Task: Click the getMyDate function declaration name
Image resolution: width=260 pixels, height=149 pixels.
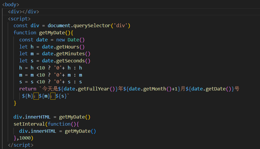Action: (52, 33)
